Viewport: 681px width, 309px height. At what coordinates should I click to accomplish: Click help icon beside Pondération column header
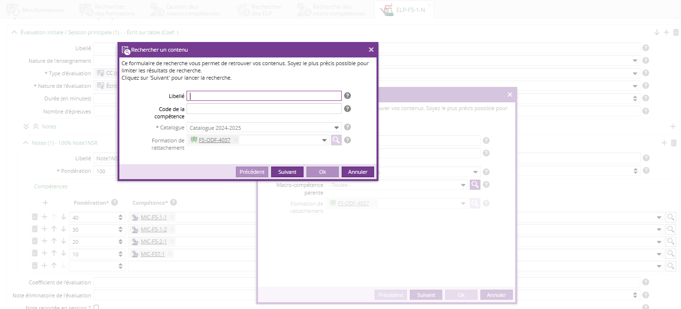(115, 203)
